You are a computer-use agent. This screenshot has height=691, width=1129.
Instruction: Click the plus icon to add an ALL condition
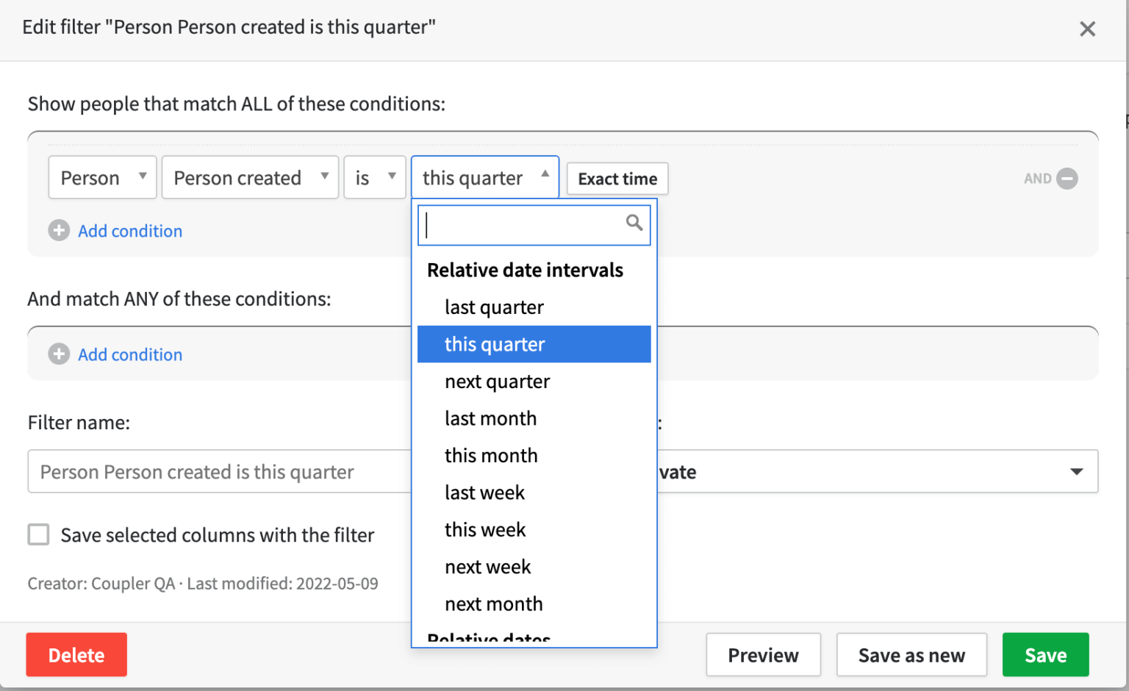click(58, 230)
